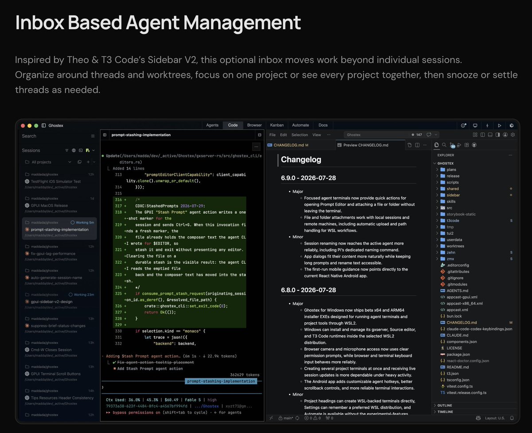Switch to the Browser tab
532x433 pixels.
[x=254, y=125]
